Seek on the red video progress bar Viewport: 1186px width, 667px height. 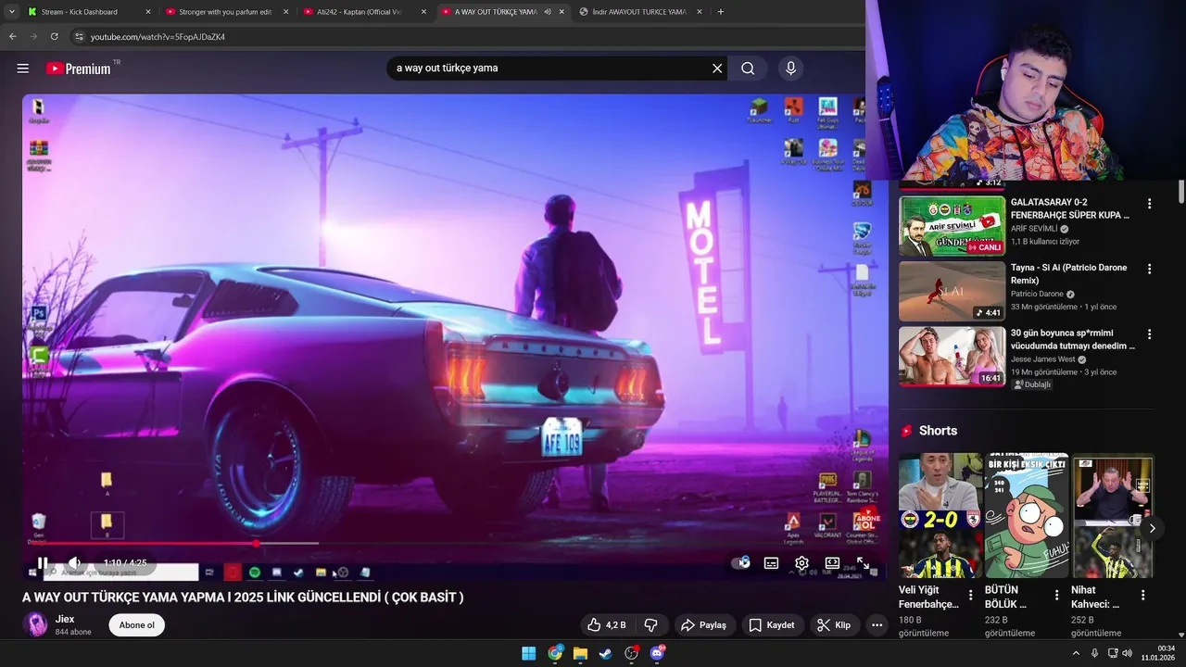(454, 544)
